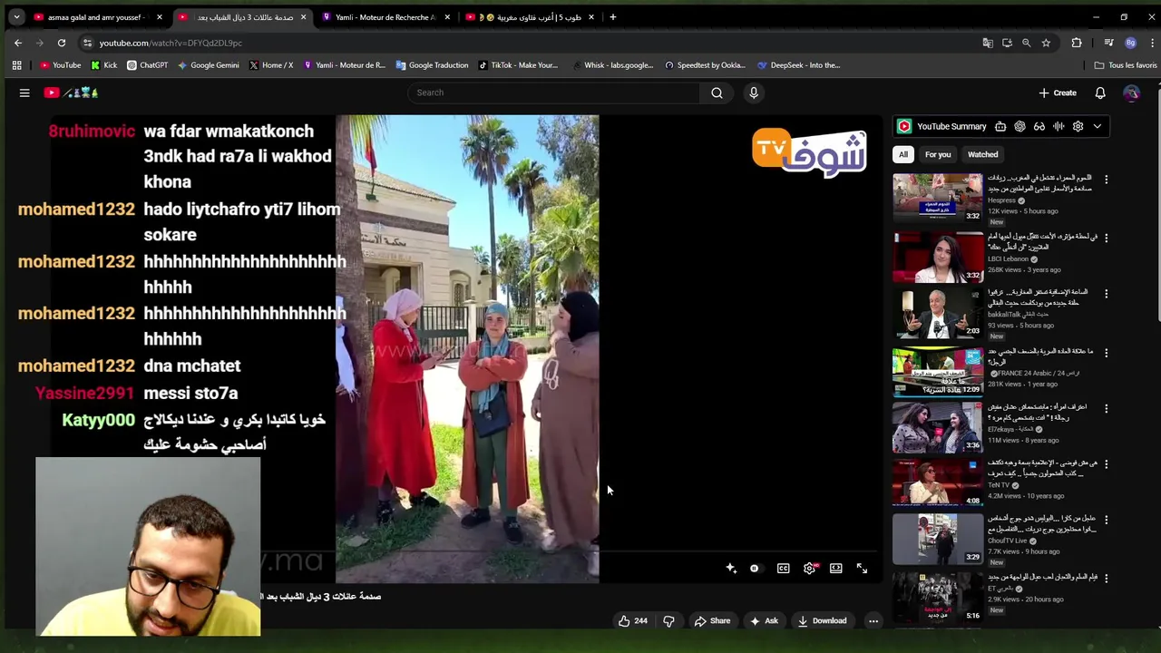Click the sparkle AI icon in player controls
Image resolution: width=1161 pixels, height=653 pixels.
[x=731, y=569]
